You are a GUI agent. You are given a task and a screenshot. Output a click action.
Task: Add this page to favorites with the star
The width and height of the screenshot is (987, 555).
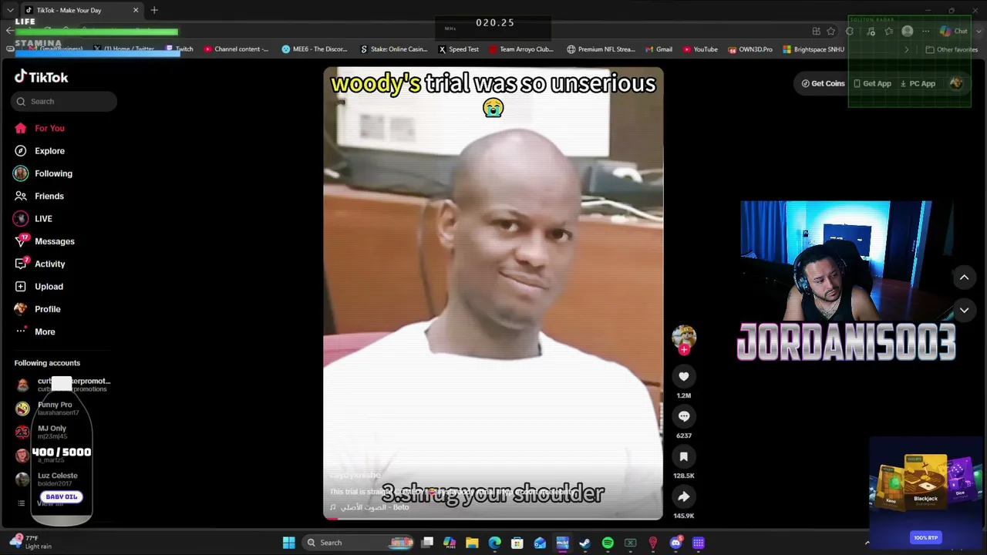tap(831, 32)
